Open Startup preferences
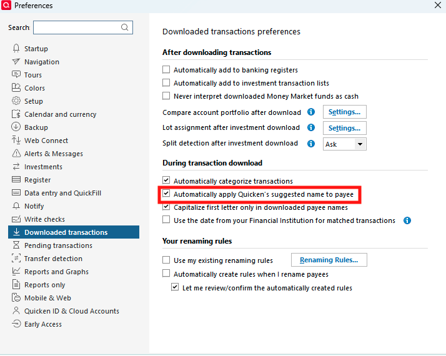446x356 pixels. (36, 49)
